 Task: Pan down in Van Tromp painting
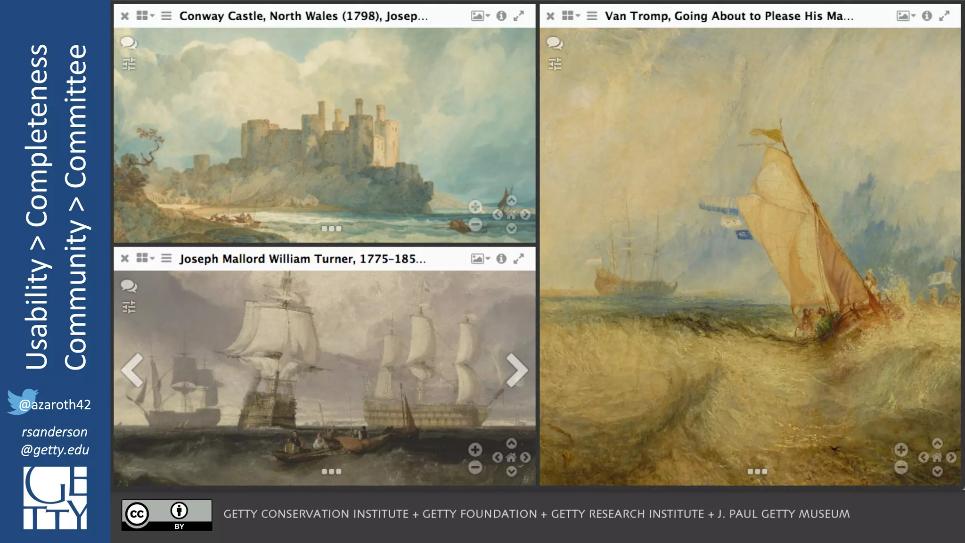coord(938,471)
